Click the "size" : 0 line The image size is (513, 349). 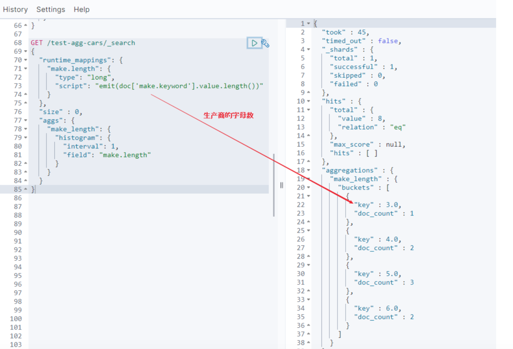pyautogui.click(x=61, y=112)
